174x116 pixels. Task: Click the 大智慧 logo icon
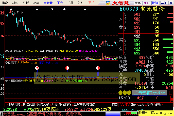tap(108, 3)
